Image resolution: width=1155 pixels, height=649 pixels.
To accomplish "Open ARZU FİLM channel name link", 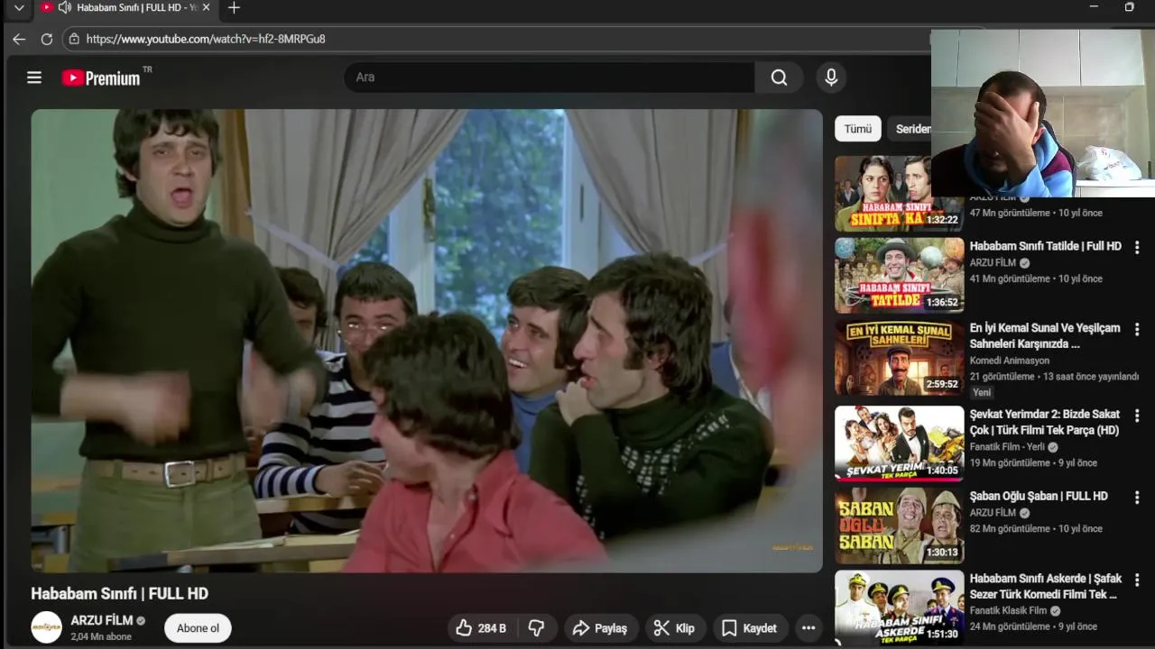I will [102, 620].
